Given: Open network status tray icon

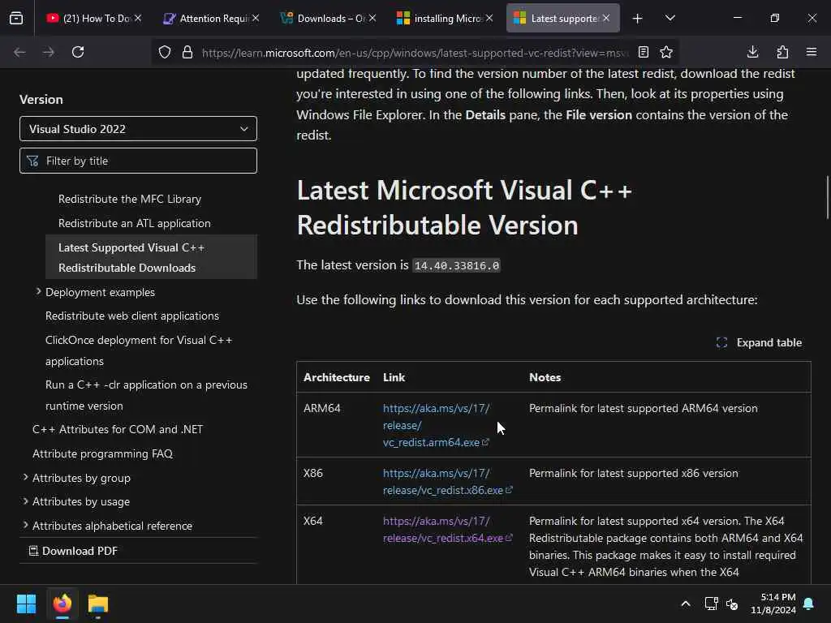Looking at the screenshot, I should click(x=711, y=604).
